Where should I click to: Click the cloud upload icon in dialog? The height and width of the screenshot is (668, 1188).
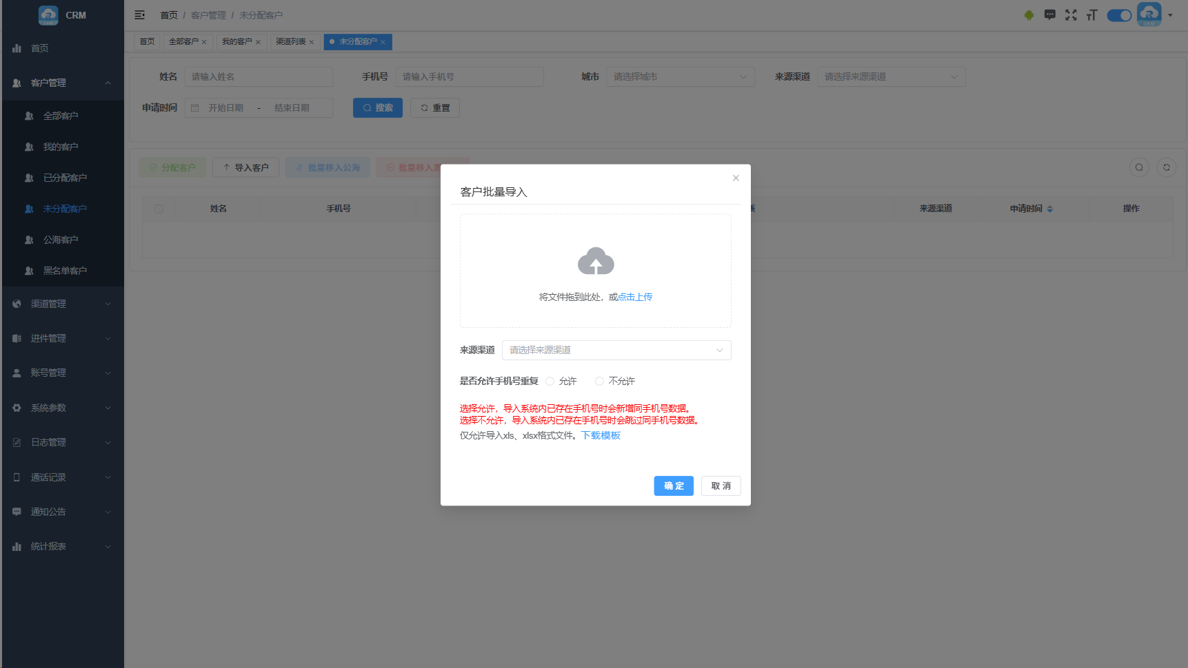[595, 262]
